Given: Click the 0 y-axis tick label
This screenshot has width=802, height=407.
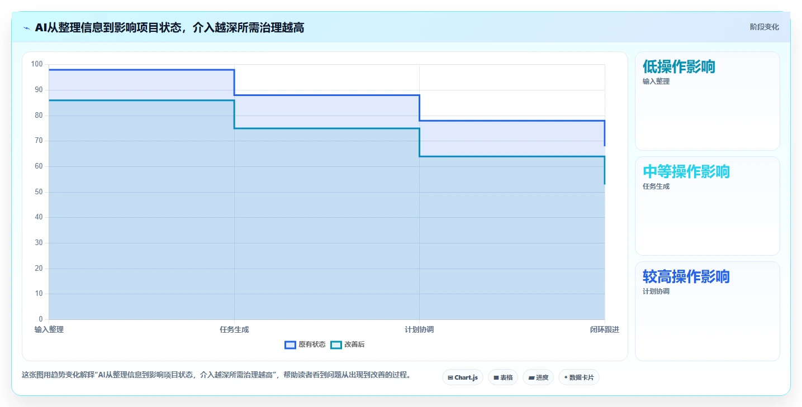Looking at the screenshot, I should pyautogui.click(x=41, y=319).
